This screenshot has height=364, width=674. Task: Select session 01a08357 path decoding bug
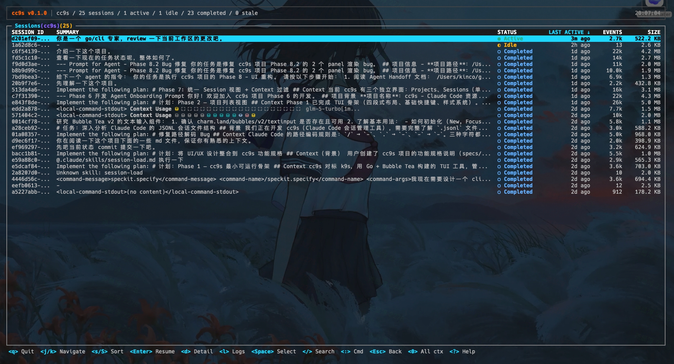tap(336, 134)
